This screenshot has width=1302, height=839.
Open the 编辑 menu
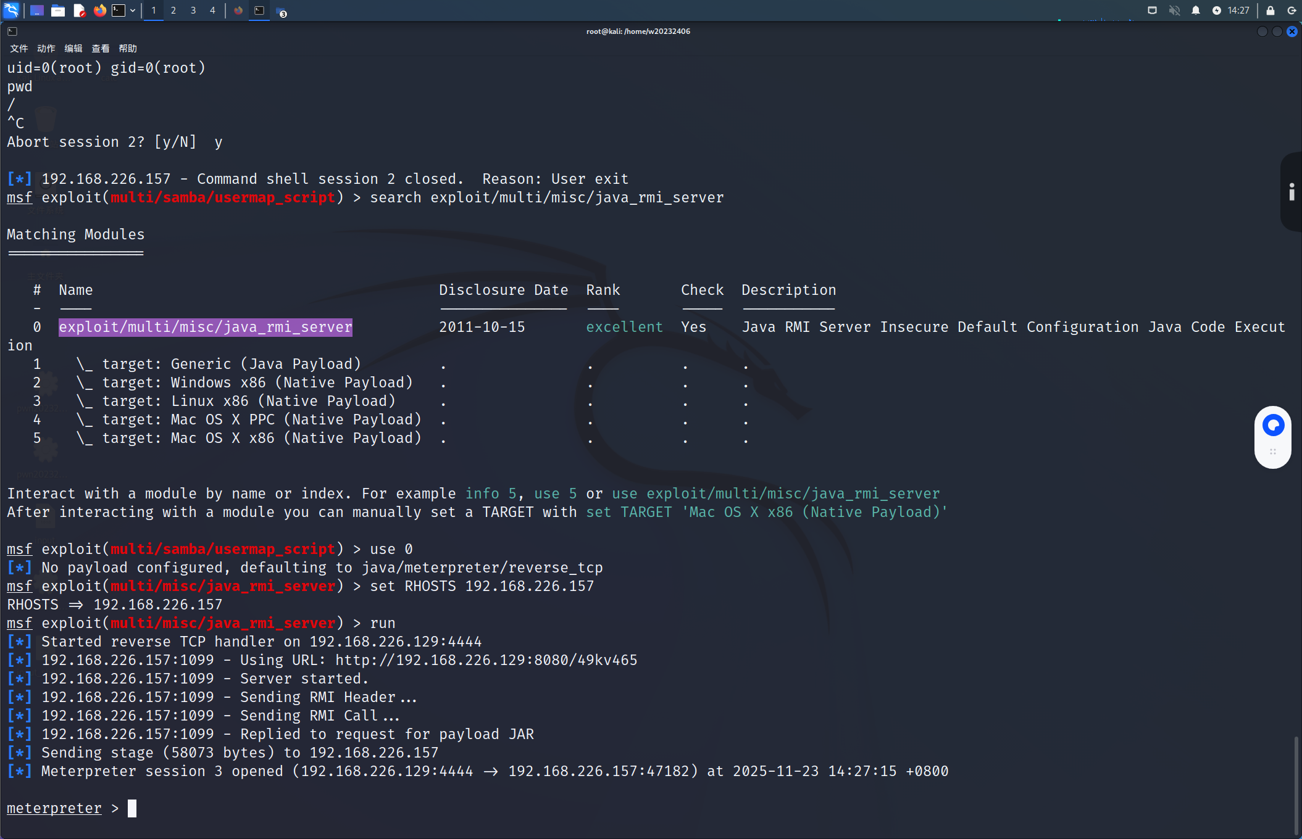pyautogui.click(x=73, y=49)
